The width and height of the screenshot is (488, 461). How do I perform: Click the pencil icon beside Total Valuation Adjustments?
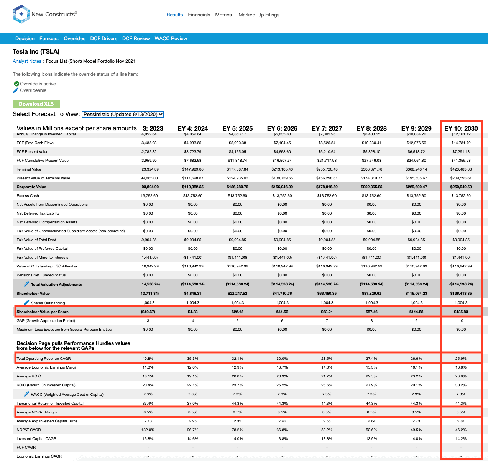(26, 284)
